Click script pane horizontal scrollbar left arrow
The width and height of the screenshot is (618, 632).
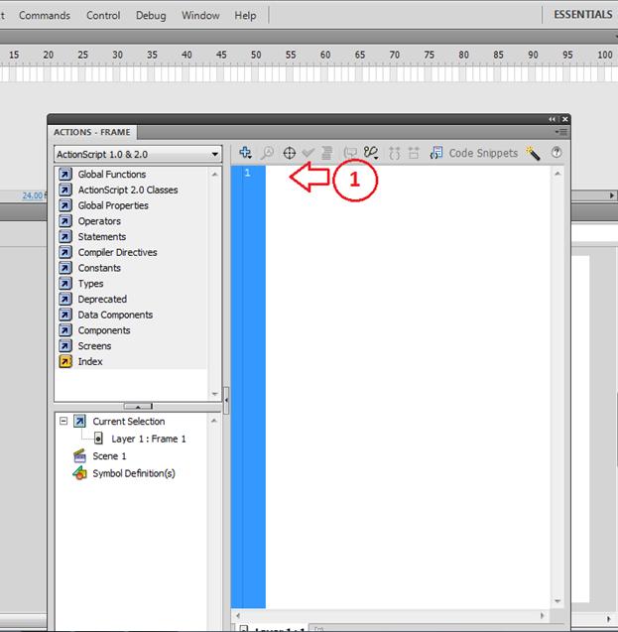pyautogui.click(x=238, y=615)
